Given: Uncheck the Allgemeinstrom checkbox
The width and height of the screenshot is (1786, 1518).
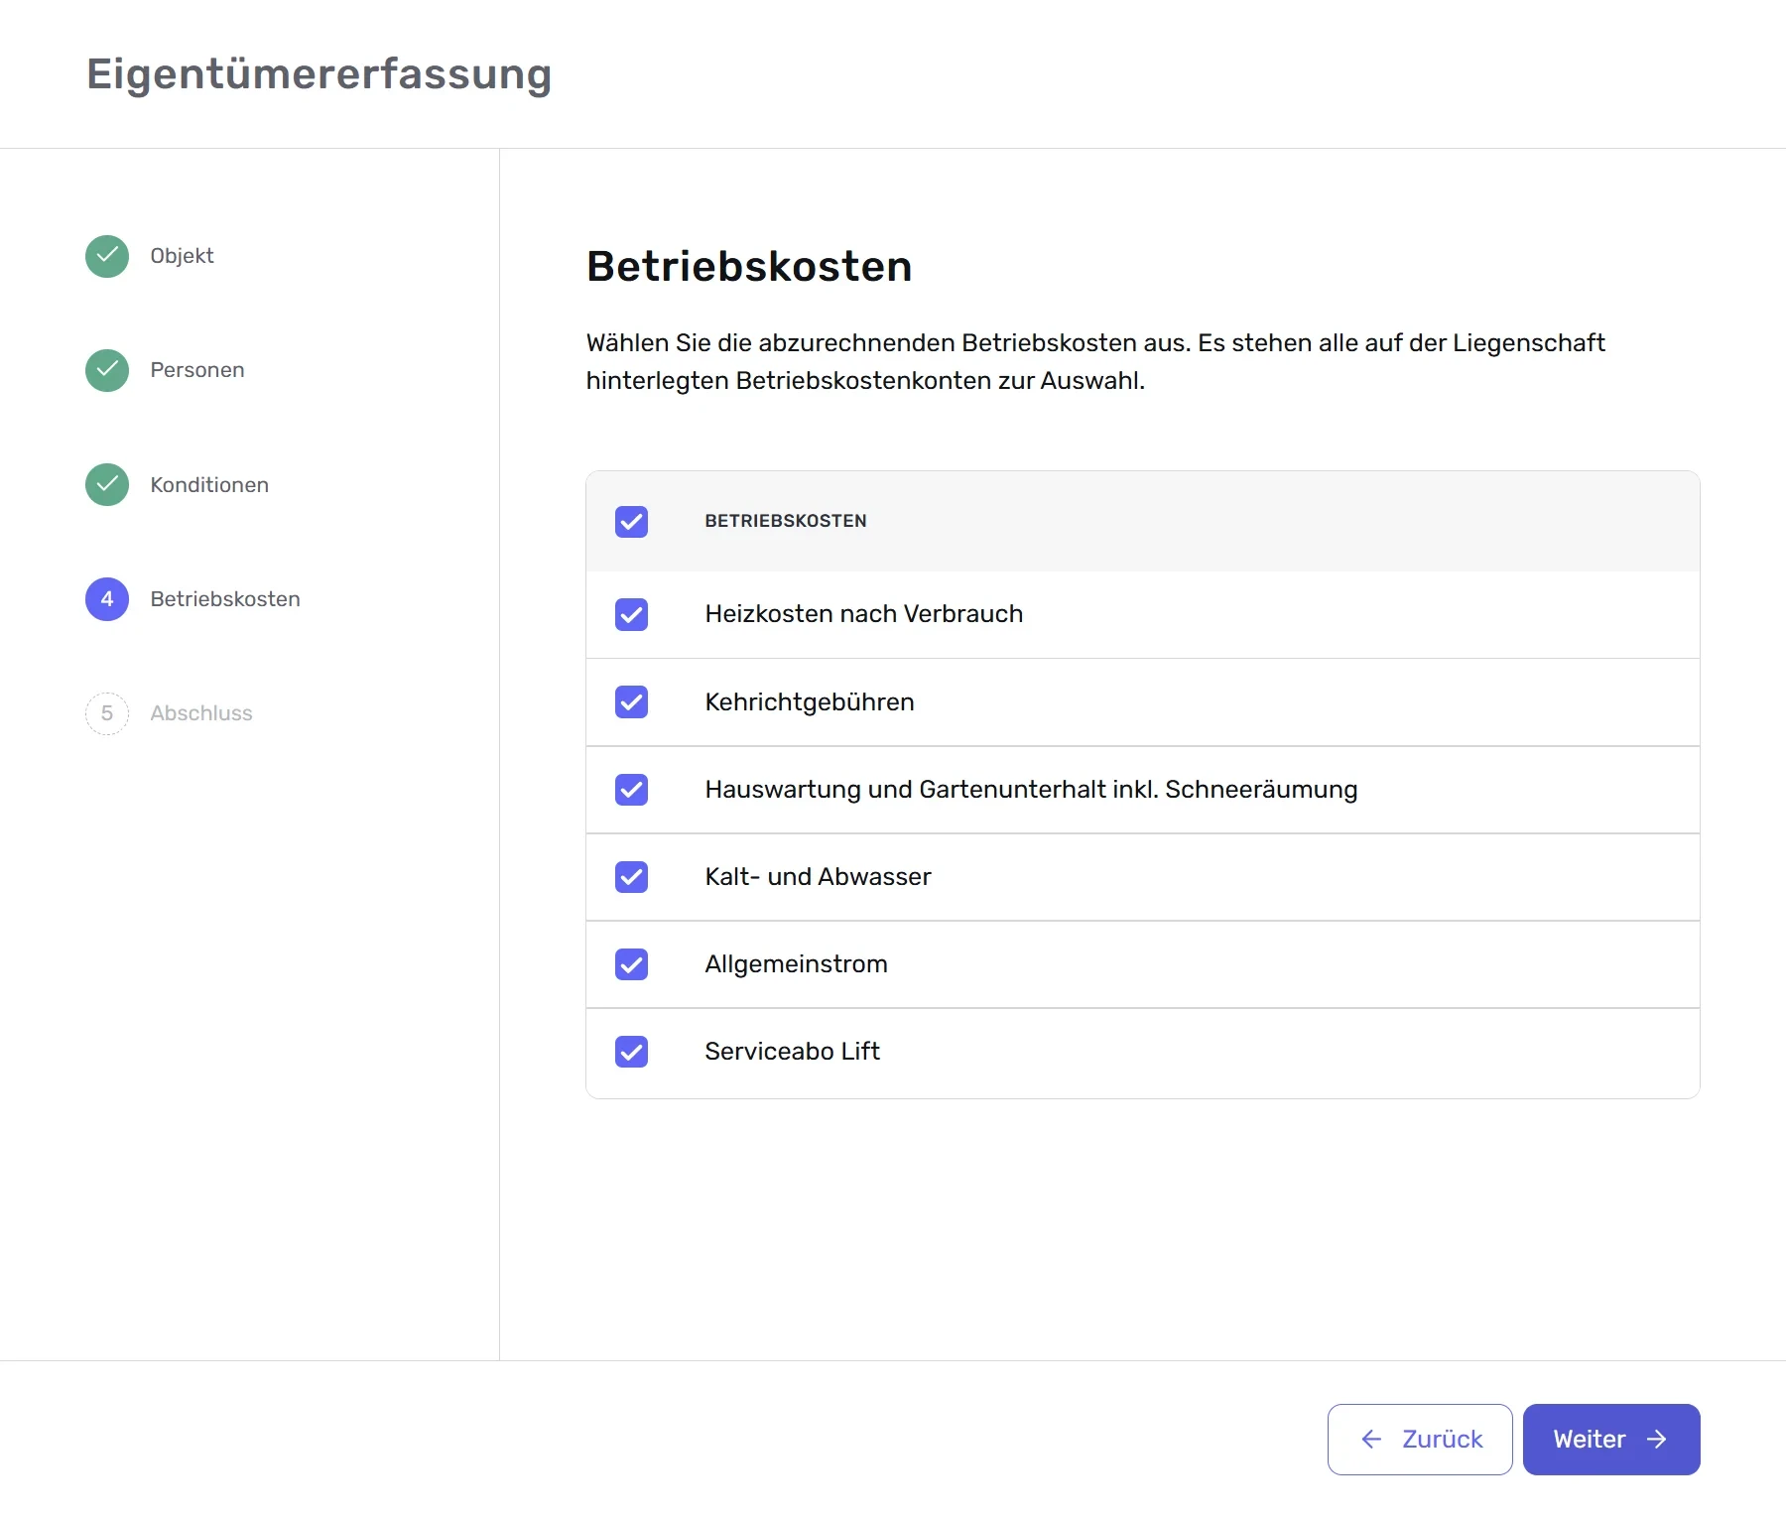Looking at the screenshot, I should [631, 963].
